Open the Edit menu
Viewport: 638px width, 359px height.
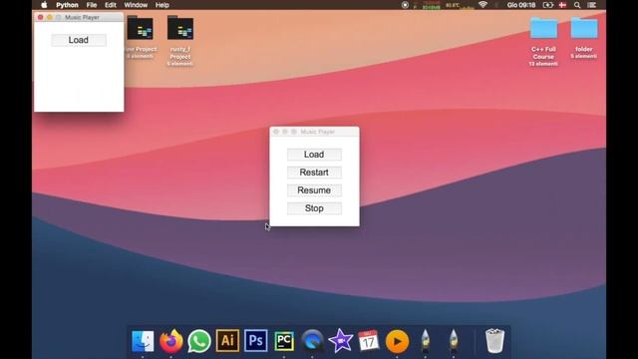pyautogui.click(x=111, y=5)
